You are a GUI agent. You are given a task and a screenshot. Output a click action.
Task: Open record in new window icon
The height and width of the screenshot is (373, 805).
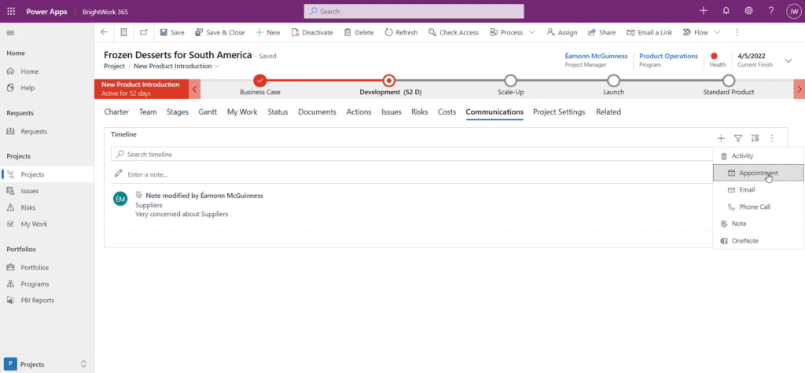tap(143, 32)
